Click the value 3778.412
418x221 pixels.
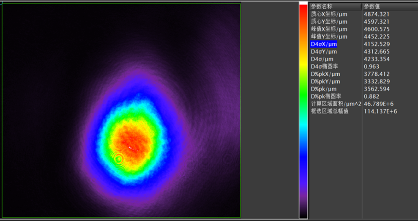tap(377, 74)
